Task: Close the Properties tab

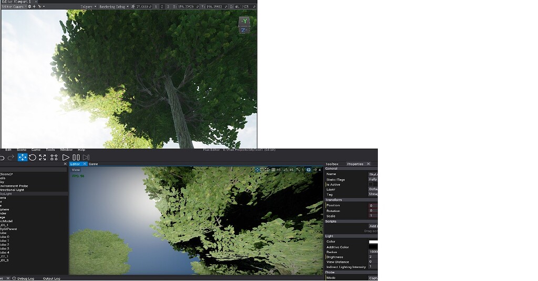Action: [x=368, y=164]
